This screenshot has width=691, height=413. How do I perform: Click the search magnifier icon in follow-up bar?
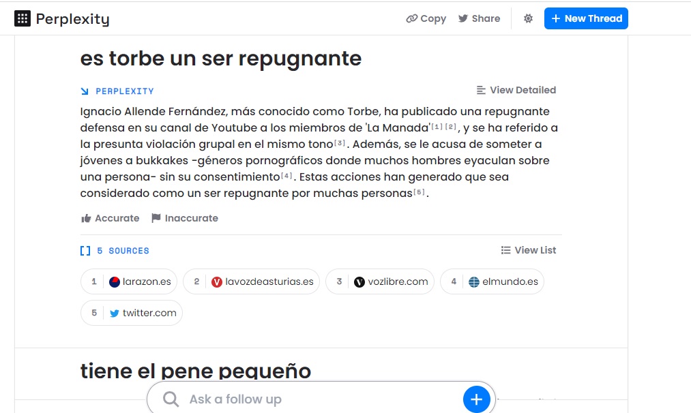[171, 399]
